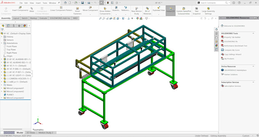Expand MirrorComponent1 in the tree
259x137 pixels.
point(2,88)
